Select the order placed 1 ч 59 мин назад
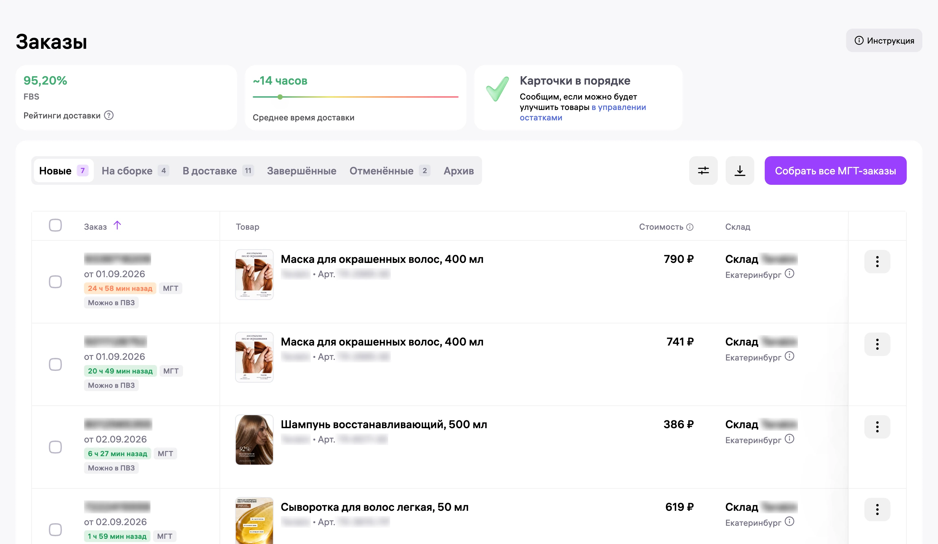 click(55, 529)
